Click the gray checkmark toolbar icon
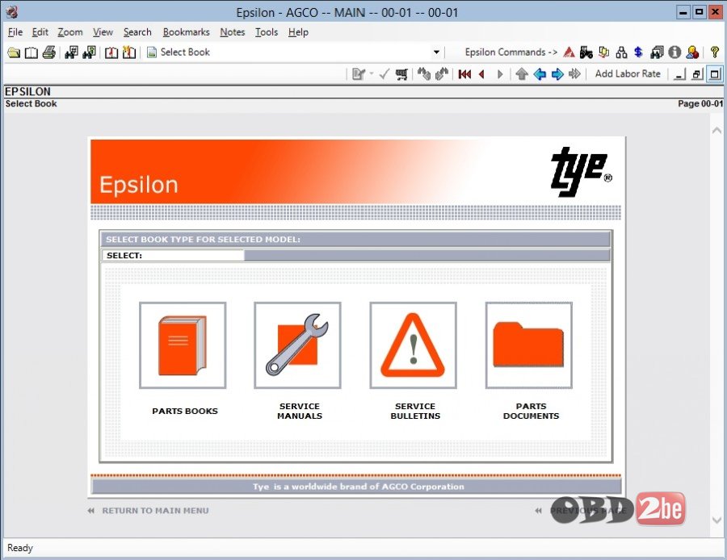The height and width of the screenshot is (560, 727). click(384, 74)
